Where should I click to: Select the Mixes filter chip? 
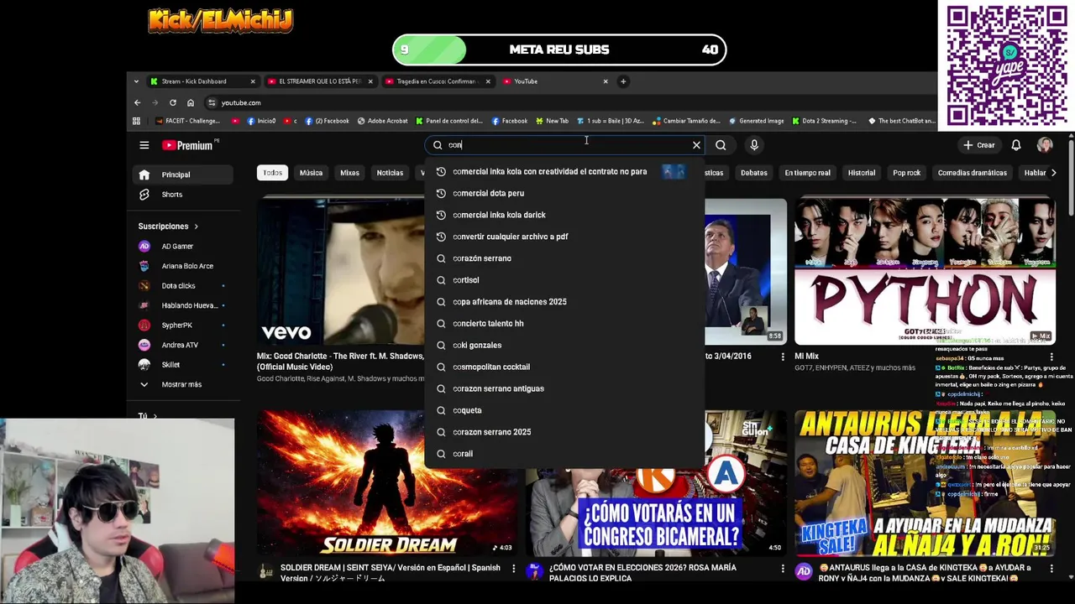(349, 173)
